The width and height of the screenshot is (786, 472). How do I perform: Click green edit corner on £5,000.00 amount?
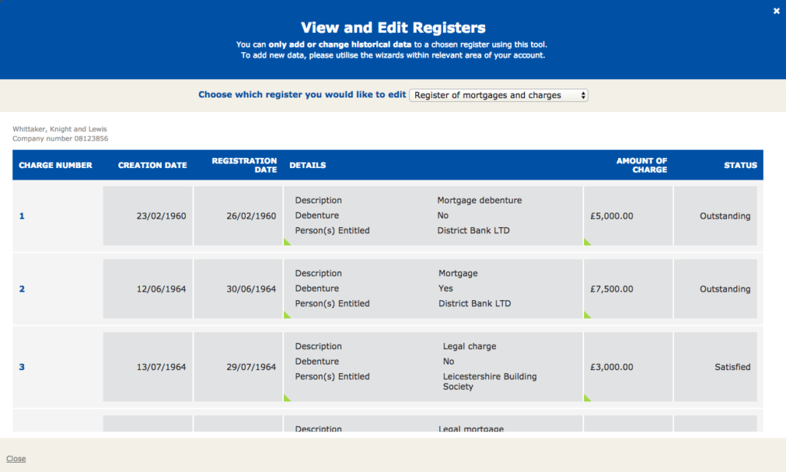(x=587, y=242)
